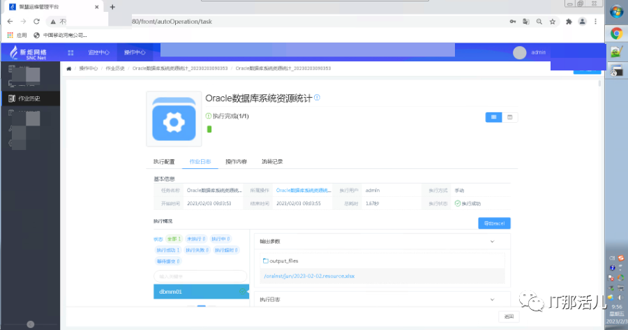This screenshot has height=330, width=628.
Task: Reload the page with the refresh icon
Action: (36, 22)
